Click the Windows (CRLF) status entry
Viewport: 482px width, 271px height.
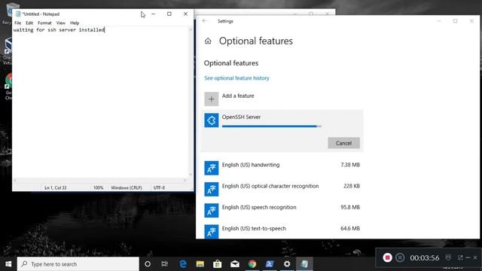127,187
